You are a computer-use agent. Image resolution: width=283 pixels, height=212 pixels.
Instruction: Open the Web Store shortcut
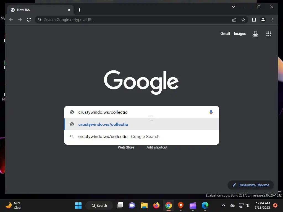coord(126,147)
